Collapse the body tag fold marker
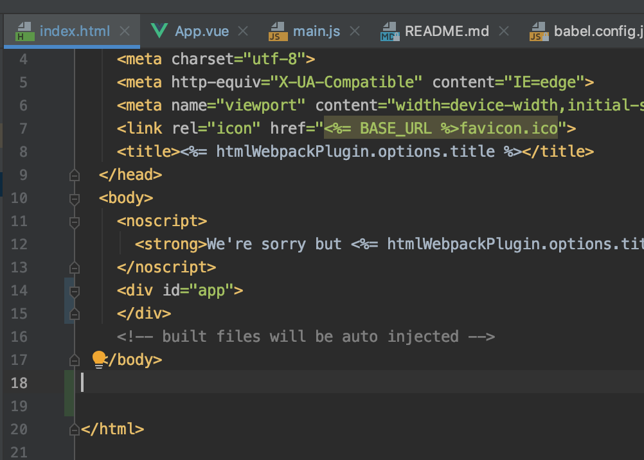 [75, 199]
